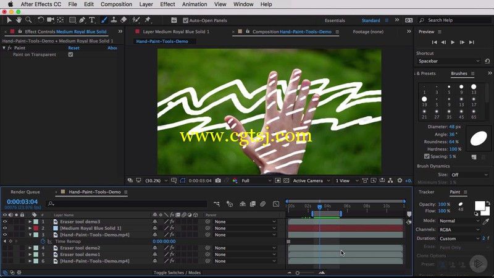This screenshot has width=494, height=278.
Task: Toggle Auto-Open Panels checkbox
Action: [186, 20]
